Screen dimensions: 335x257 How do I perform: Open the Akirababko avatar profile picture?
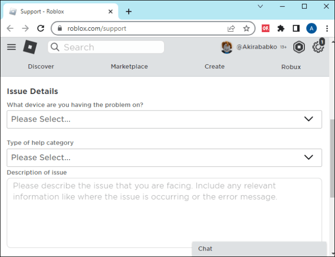pos(226,47)
